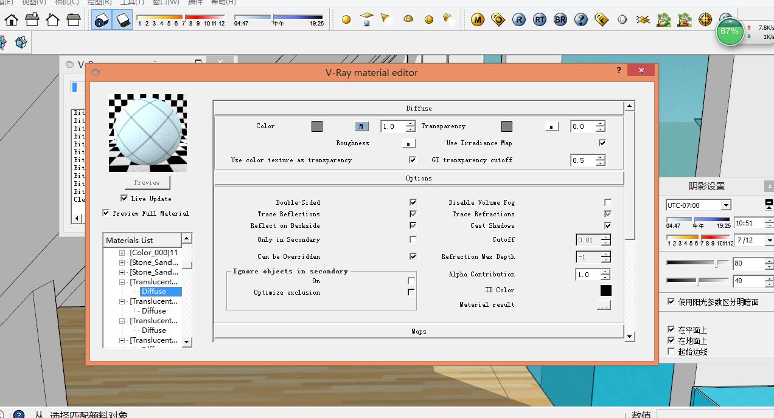This screenshot has width=774, height=418.
Task: Click the first house view icon
Action: pos(11,19)
